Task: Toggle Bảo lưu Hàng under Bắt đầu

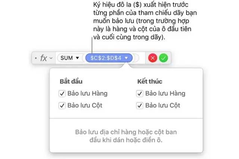Action: [62, 93]
